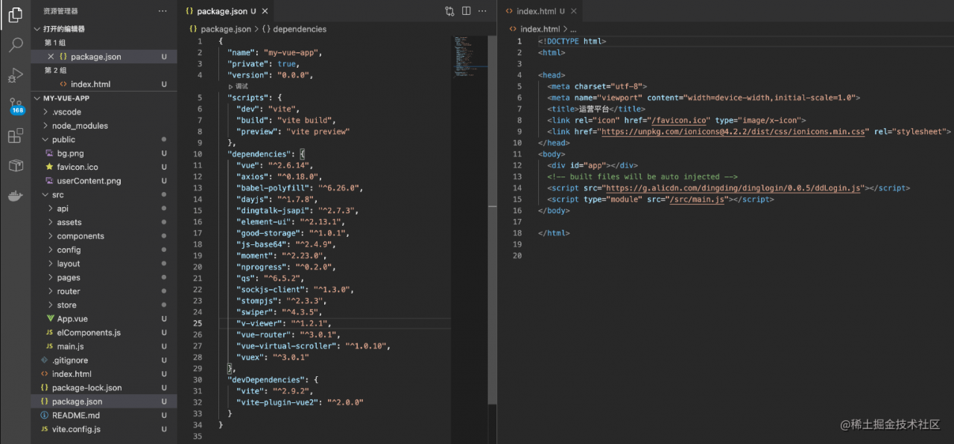
Task: Close package.json from open editors list
Action: click(51, 57)
